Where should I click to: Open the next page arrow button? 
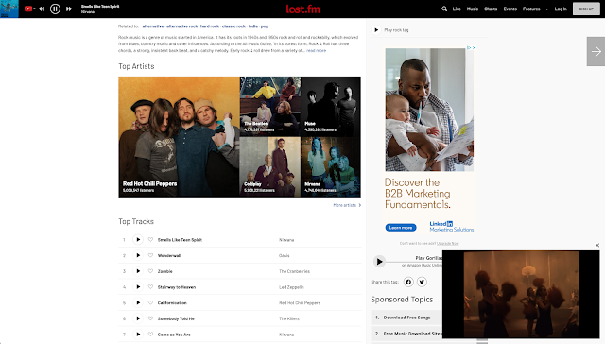pos(596,51)
